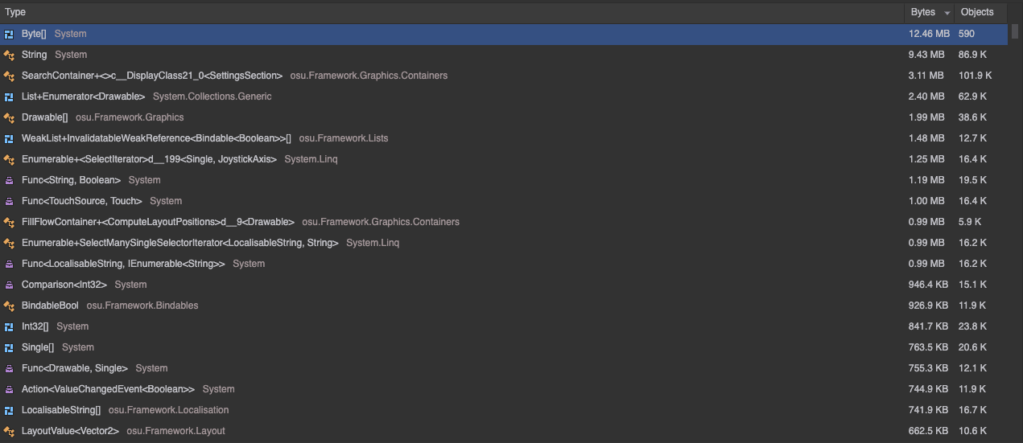Viewport: 1023px width, 443px height.
Task: Select FillFlowContainer+<ComputeLayoutPositions>d__9<Drawable> type
Action: [x=158, y=222]
